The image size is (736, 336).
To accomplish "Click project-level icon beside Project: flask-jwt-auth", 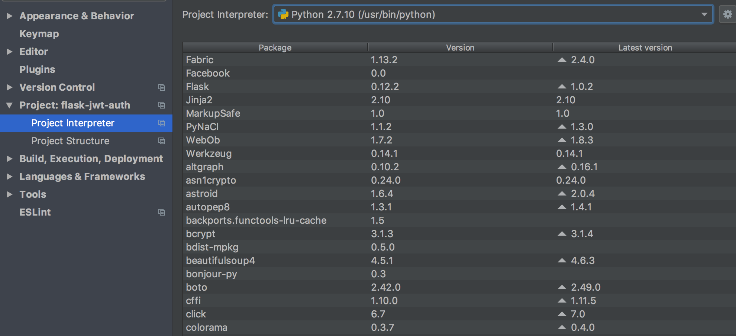I will [162, 105].
